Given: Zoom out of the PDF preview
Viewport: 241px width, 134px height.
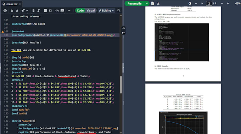Looking at the screenshot, I should [x=222, y=4].
